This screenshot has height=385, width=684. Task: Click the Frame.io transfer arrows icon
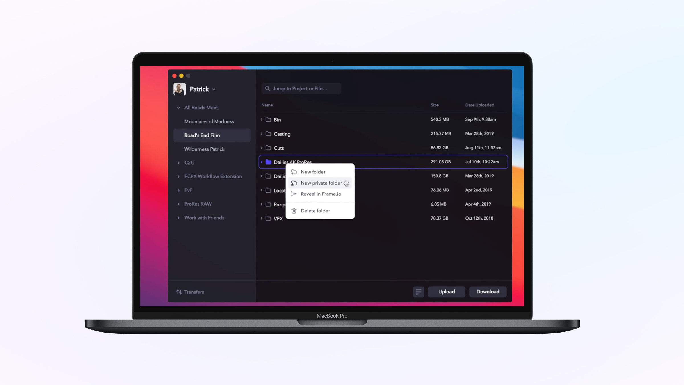tap(180, 292)
